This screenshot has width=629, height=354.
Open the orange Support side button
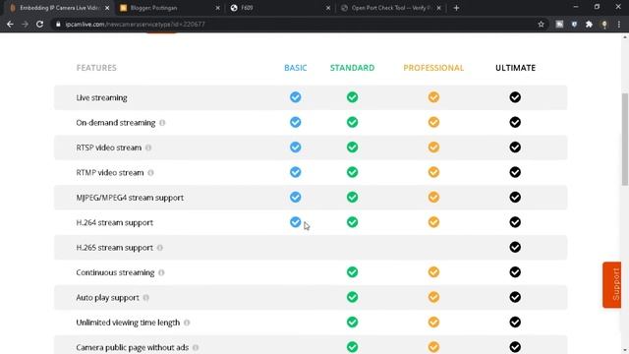click(611, 285)
